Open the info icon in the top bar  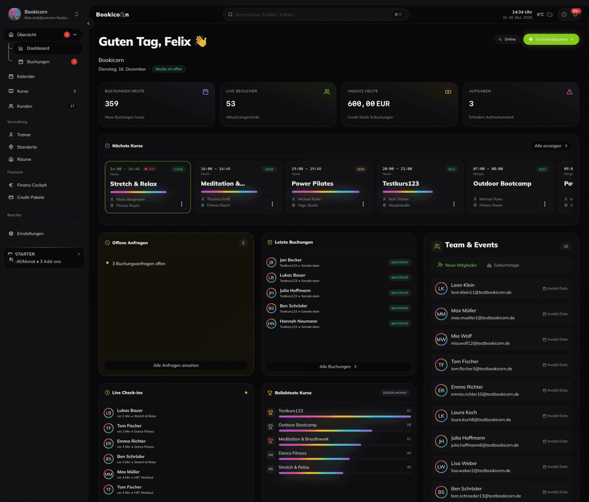tap(563, 14)
